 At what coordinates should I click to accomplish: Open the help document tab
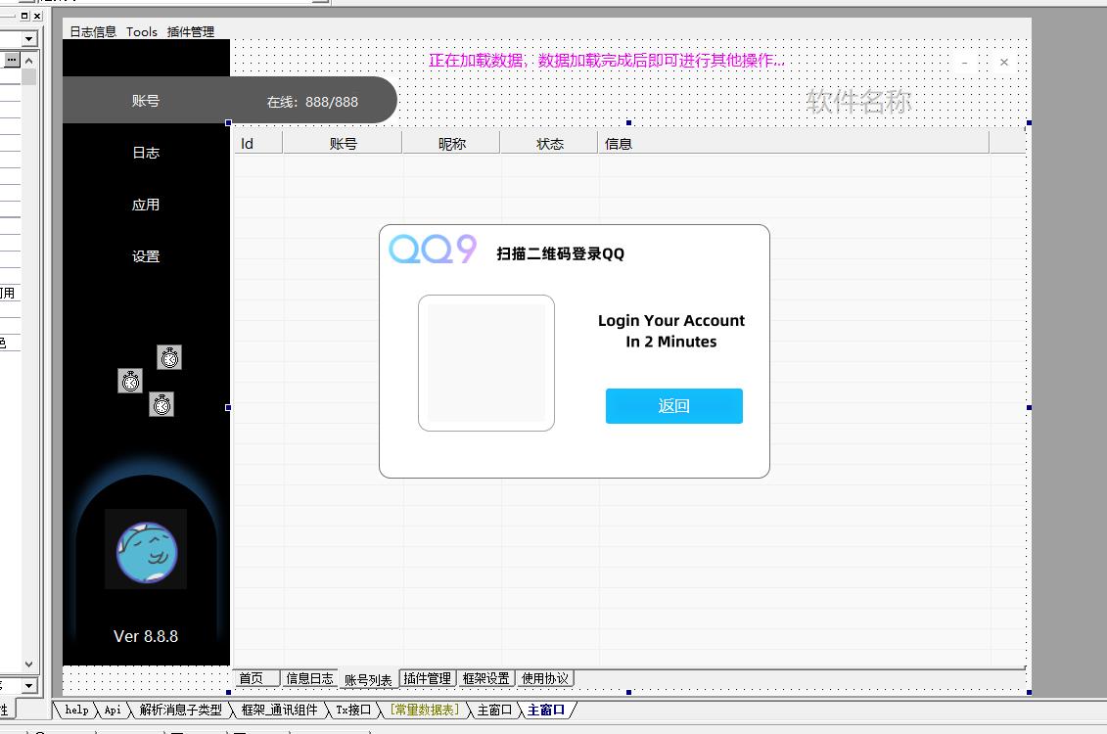tap(76, 710)
